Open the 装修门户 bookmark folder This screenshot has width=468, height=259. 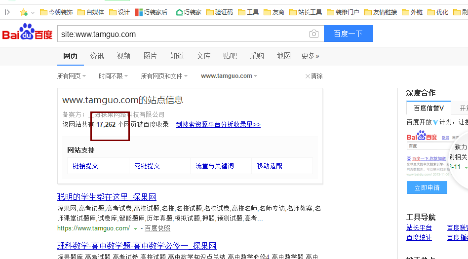343,12
